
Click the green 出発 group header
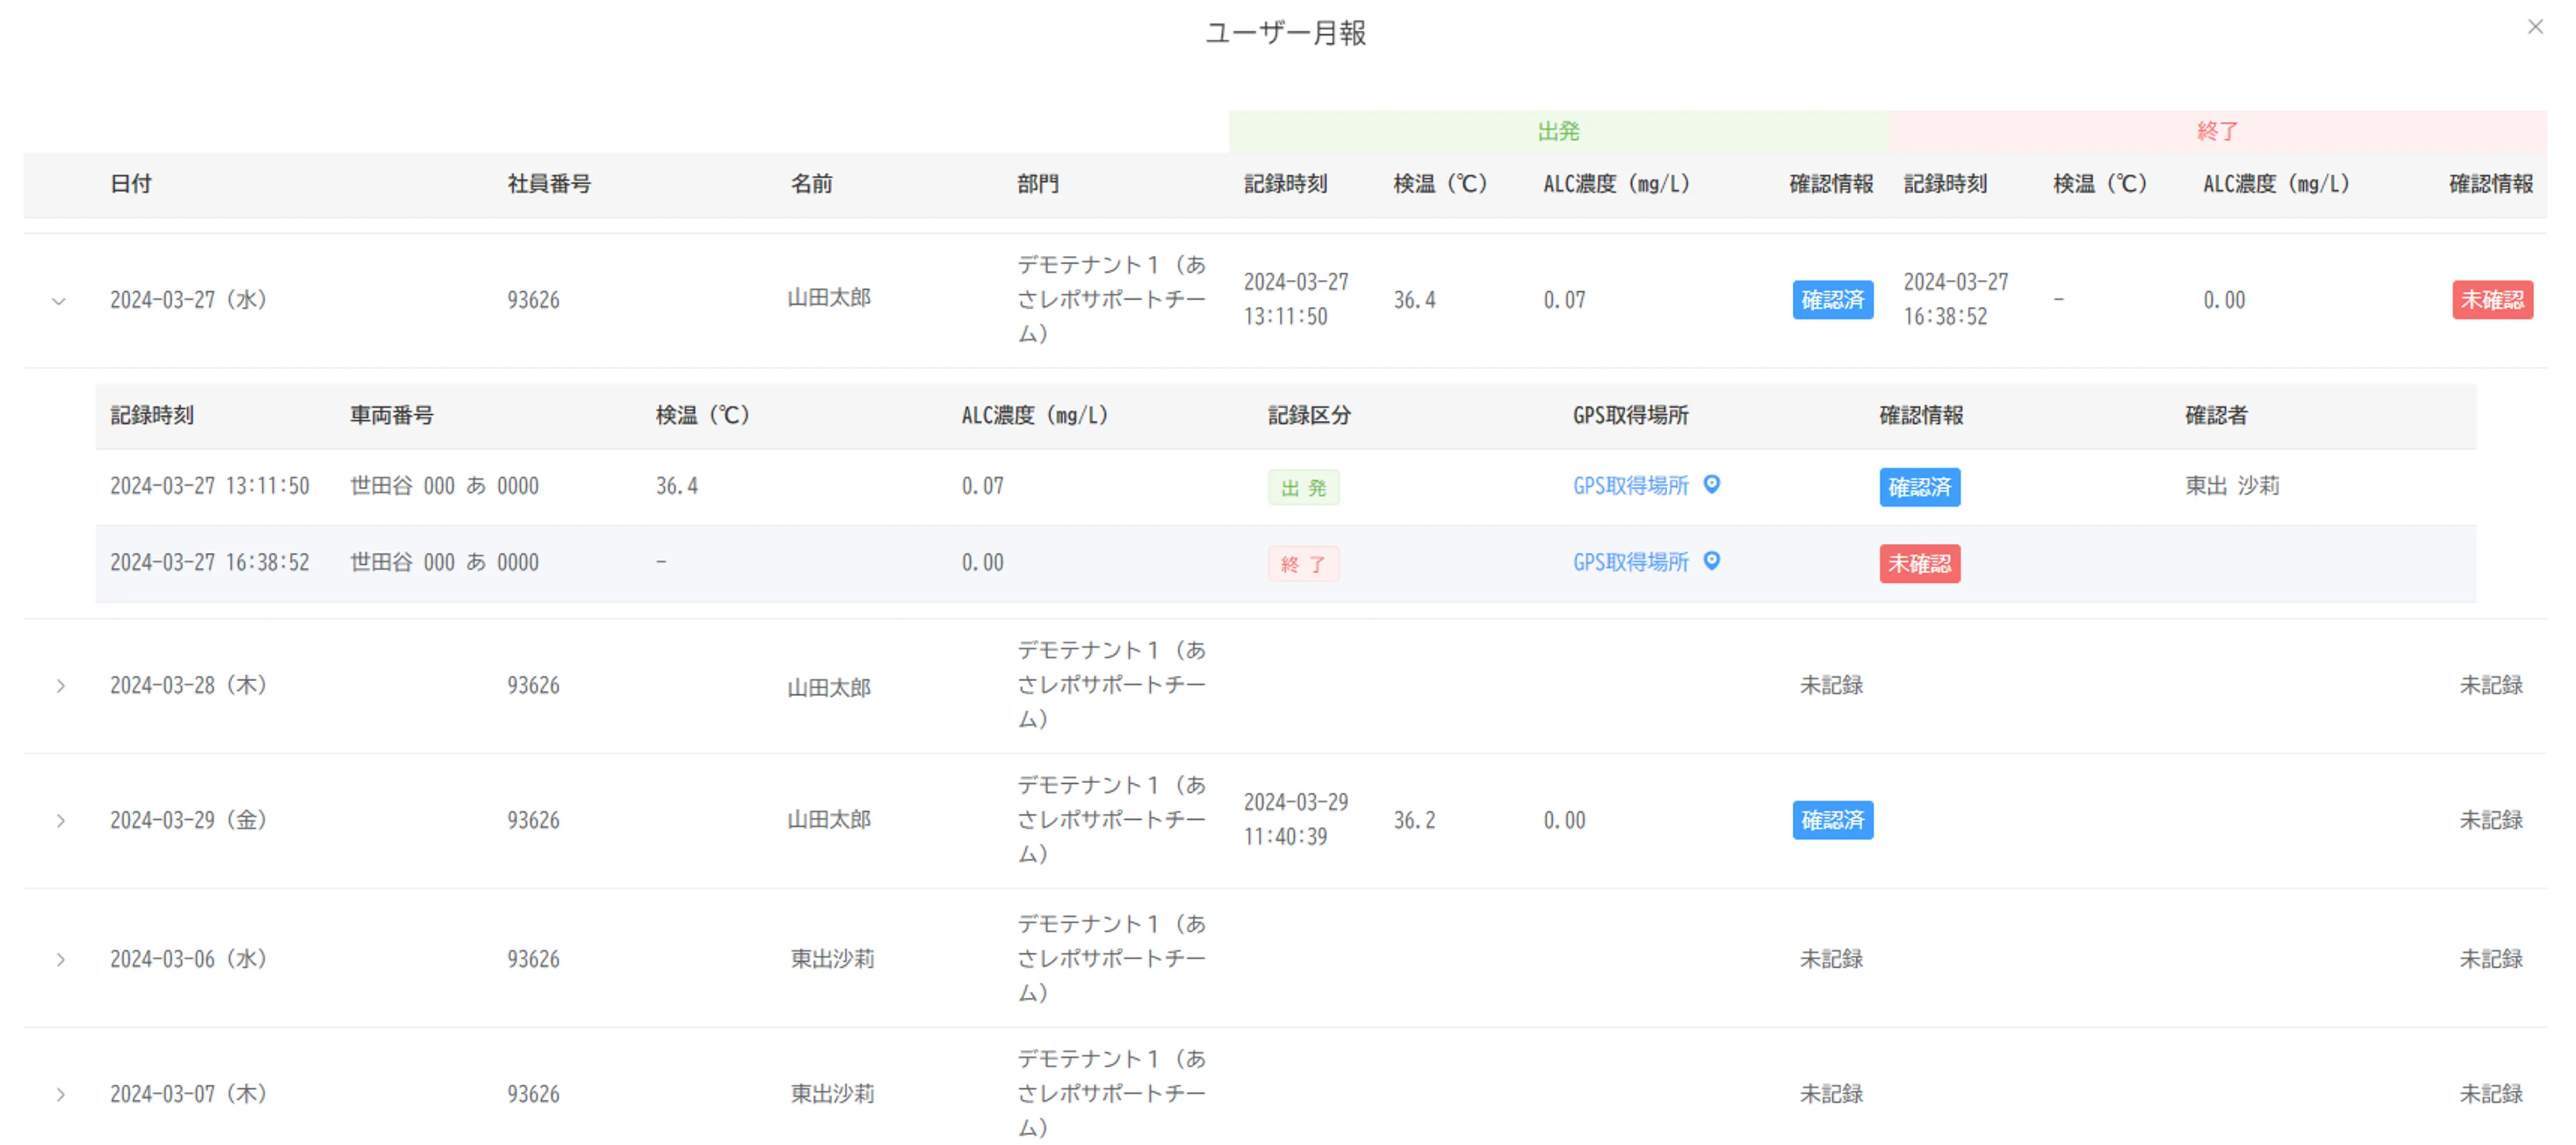click(x=1558, y=131)
